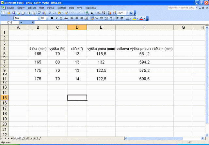
Task: Click cell F5 containing 561,2
Action: 144,54
